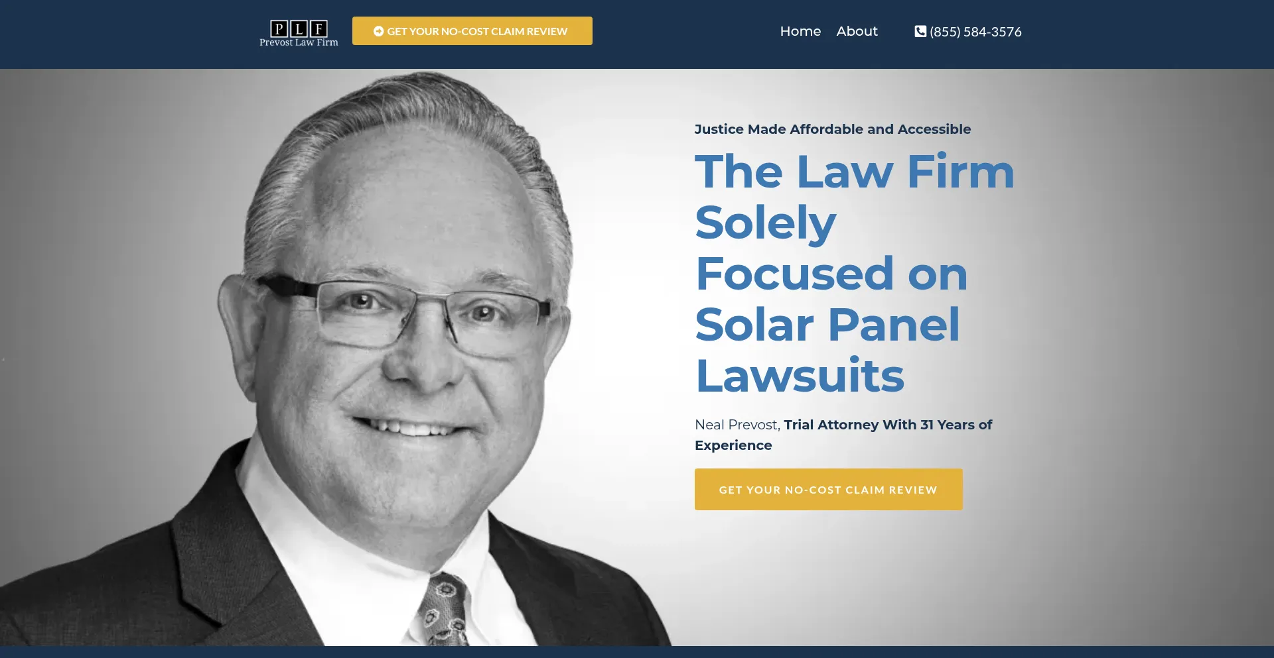Click the headline line 'The Law Firm'
The width and height of the screenshot is (1274, 658).
click(855, 172)
